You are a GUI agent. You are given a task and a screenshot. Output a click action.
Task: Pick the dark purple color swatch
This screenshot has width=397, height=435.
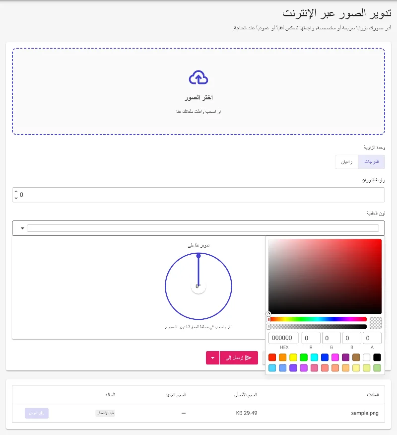[x=346, y=358]
